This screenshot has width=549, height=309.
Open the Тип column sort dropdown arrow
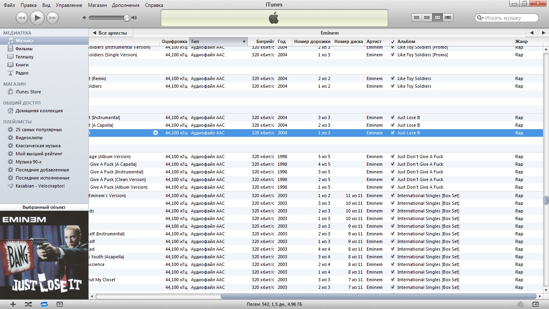click(x=244, y=42)
